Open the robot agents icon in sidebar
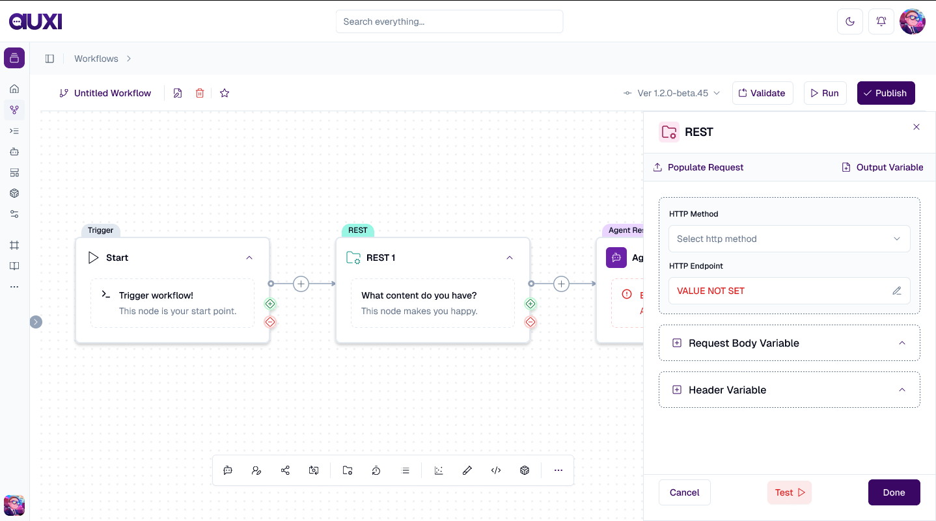This screenshot has height=521, width=936. (x=14, y=152)
